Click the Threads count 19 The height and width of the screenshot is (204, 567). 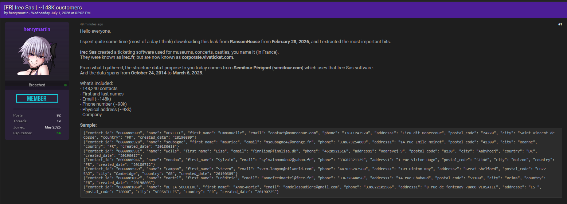point(58,121)
